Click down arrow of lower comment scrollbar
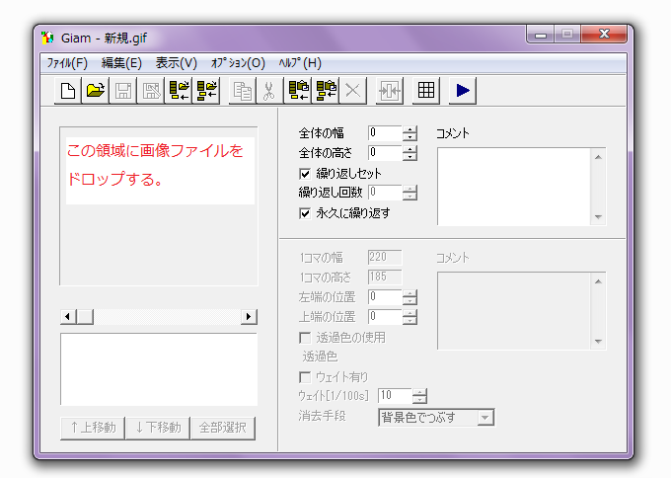 tap(598, 342)
